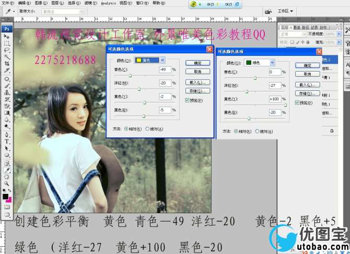Select the Crop tool
Screen dimensions: 350x254
(x=7, y=63)
